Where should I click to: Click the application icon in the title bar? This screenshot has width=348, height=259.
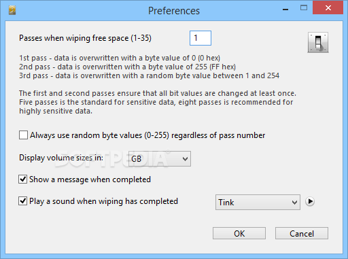(12, 10)
